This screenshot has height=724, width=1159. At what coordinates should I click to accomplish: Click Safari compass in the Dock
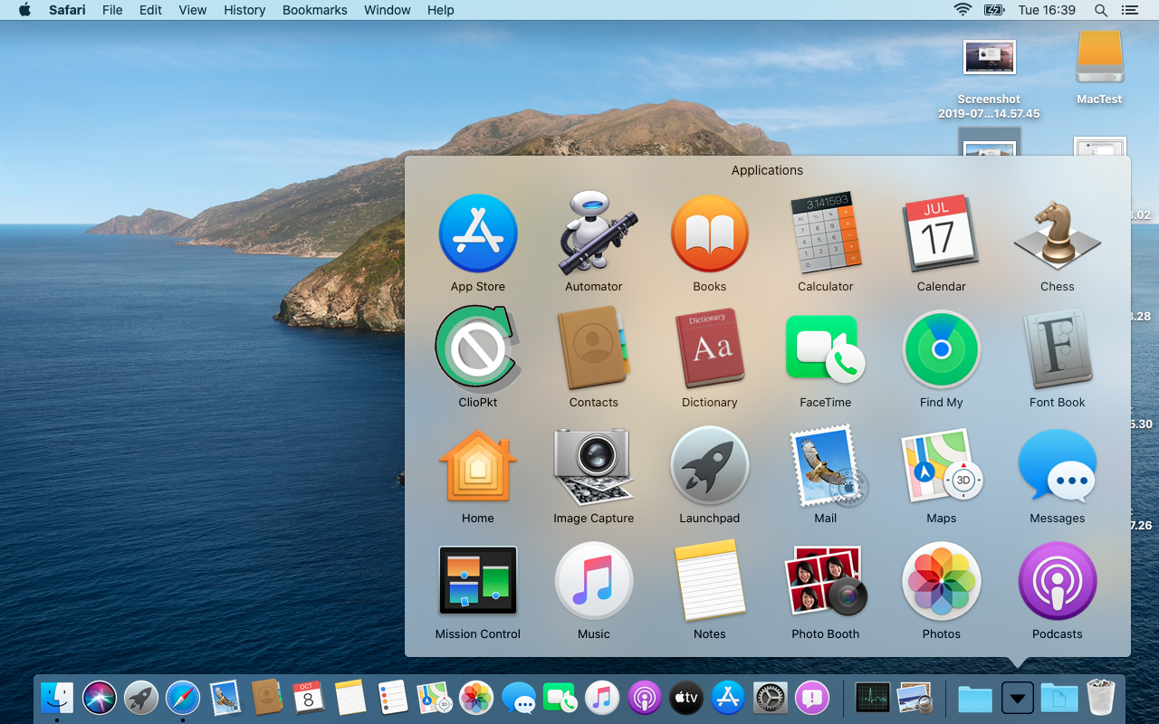[183, 698]
